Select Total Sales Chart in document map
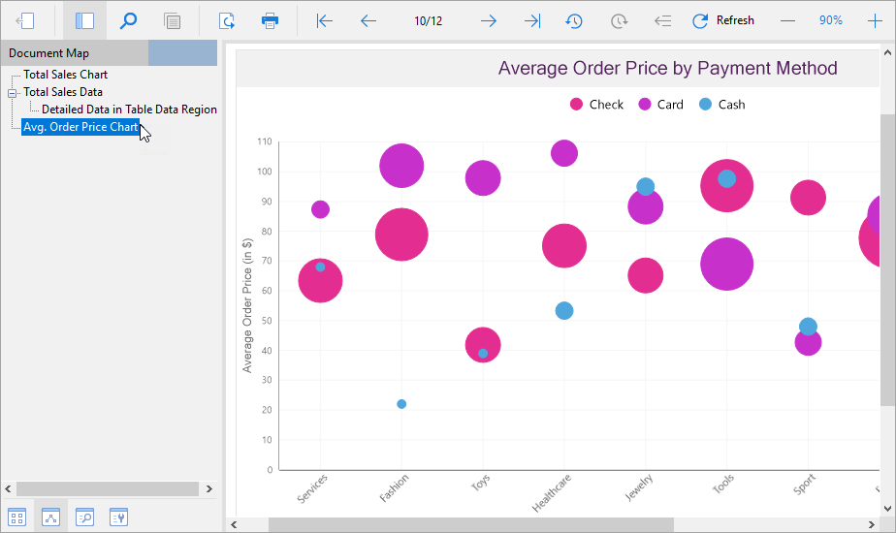 coord(65,75)
